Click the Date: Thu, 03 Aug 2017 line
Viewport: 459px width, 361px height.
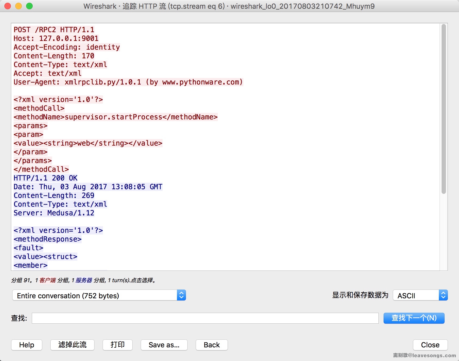coord(88,187)
